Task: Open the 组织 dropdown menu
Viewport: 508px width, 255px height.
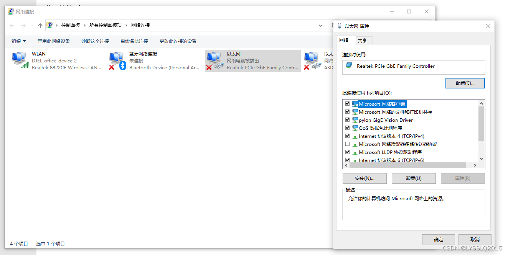Action: [19, 41]
